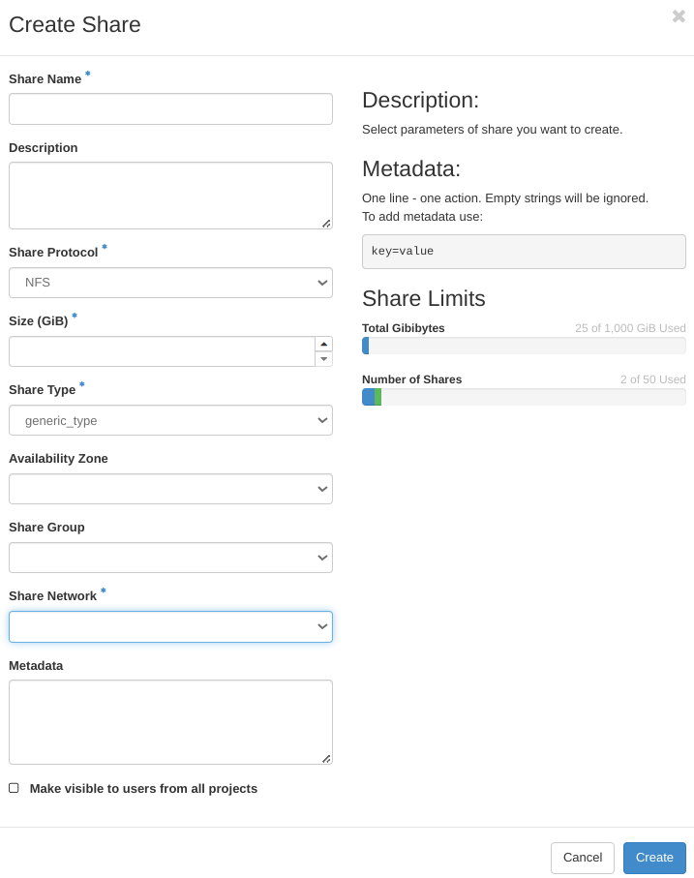Open the Availability Zone dropdown

[170, 489]
